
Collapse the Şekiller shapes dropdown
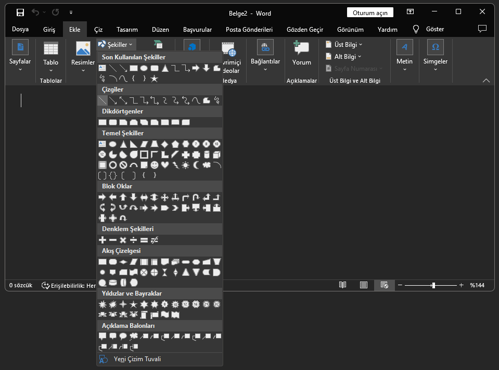coord(117,45)
